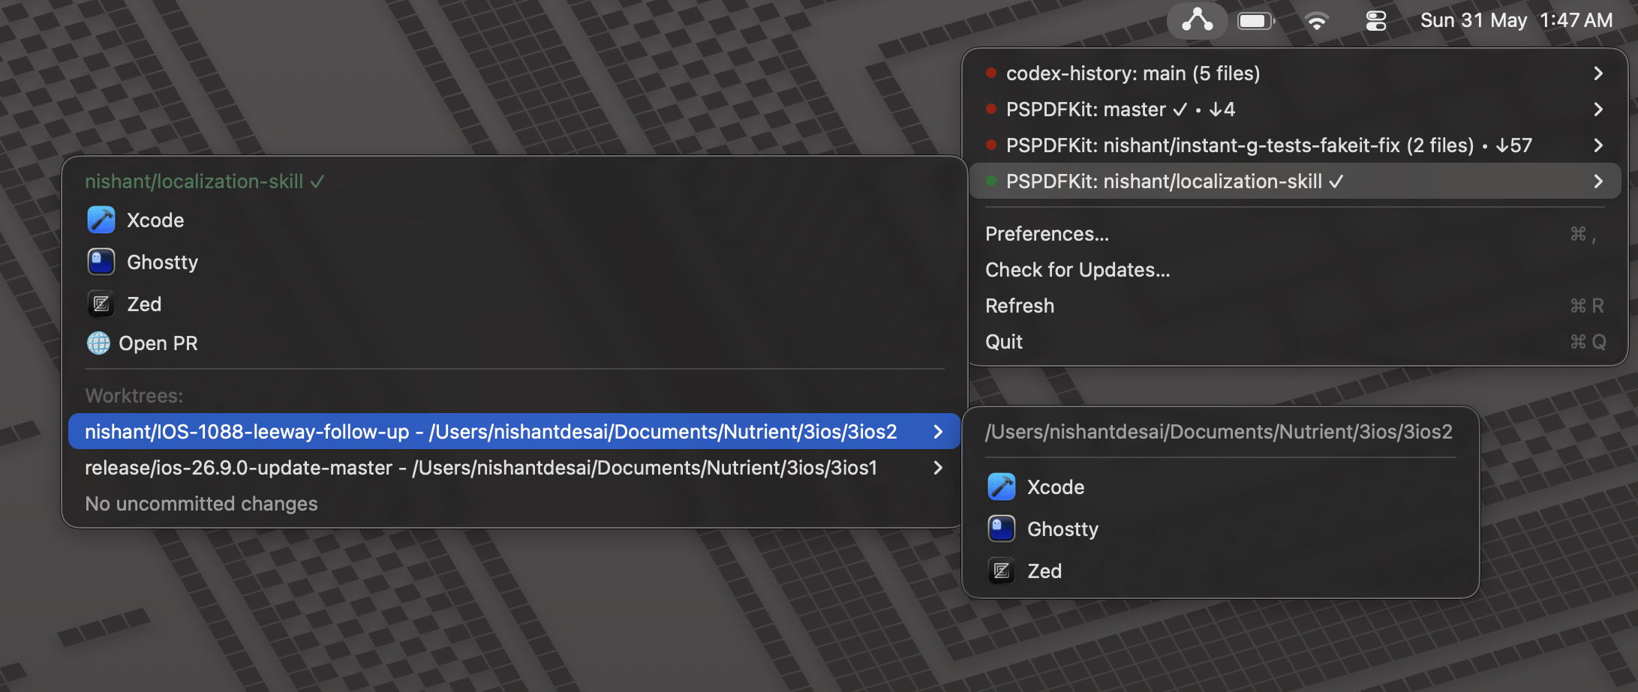The image size is (1638, 692).
Task: Choose Check for Updates...
Action: point(1296,270)
